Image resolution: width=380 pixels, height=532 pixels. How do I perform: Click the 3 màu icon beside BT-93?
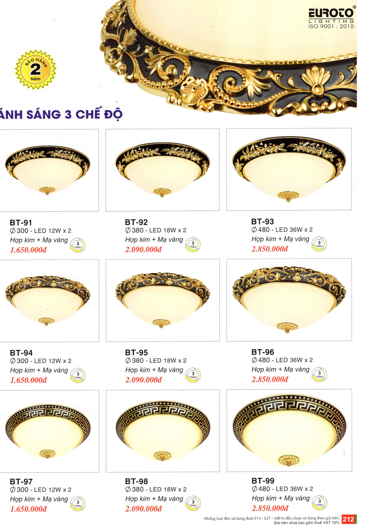point(319,244)
